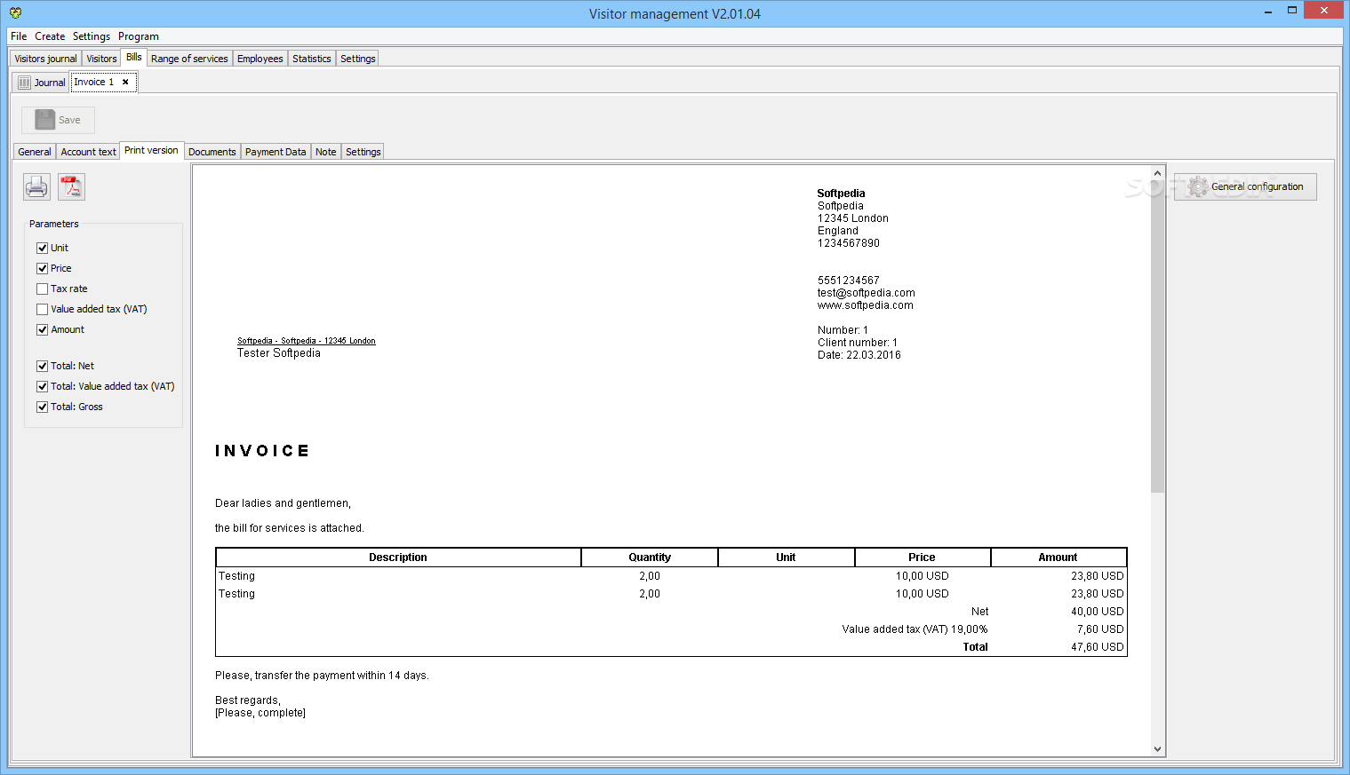The image size is (1350, 775).
Task: Open the File menu
Action: (19, 36)
